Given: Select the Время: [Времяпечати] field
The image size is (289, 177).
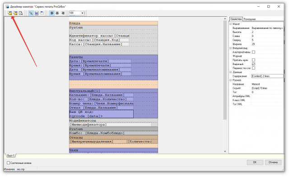Looking at the screenshot, I should pos(100,65).
